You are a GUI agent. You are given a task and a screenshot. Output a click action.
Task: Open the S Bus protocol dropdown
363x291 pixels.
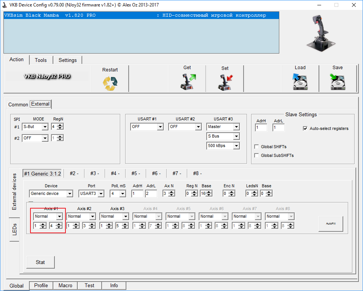(223, 136)
